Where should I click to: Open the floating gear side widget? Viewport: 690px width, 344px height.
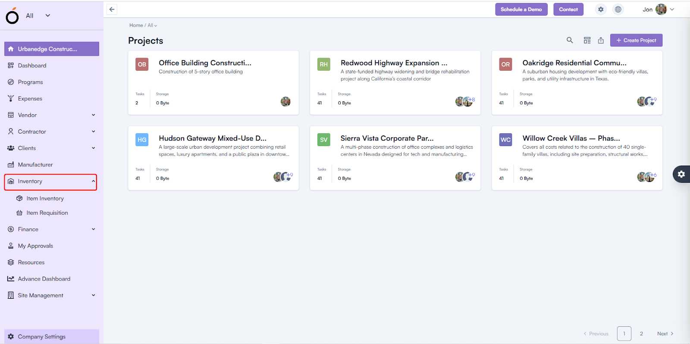(681, 174)
